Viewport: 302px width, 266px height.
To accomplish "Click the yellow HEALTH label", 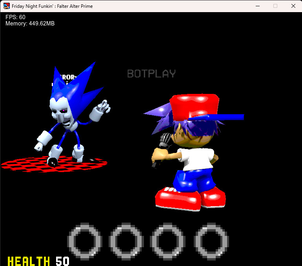I will point(29,261).
